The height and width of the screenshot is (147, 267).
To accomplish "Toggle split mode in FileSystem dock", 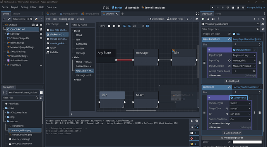I will tap(41, 93).
